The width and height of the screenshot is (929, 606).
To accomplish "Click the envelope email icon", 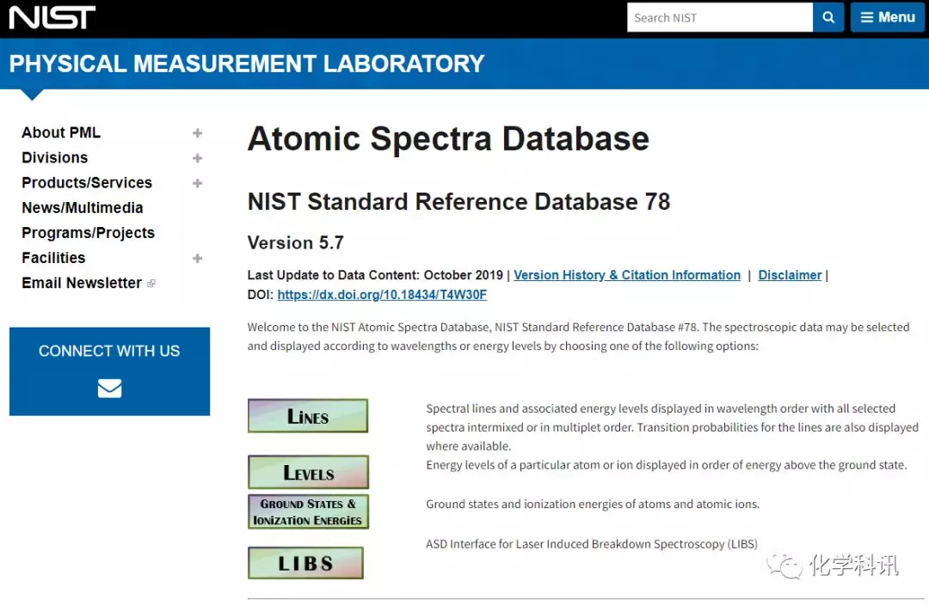I will (x=109, y=389).
